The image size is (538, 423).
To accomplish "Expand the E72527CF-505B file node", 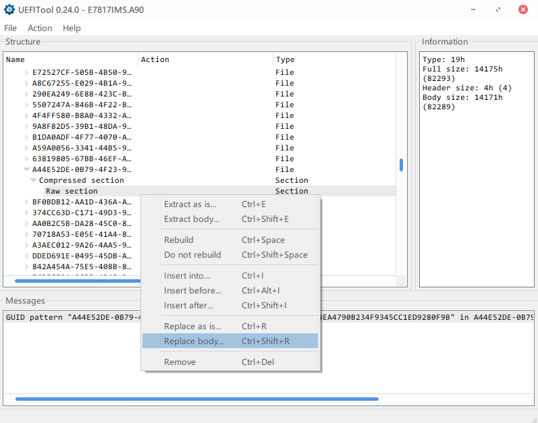I will (27, 73).
